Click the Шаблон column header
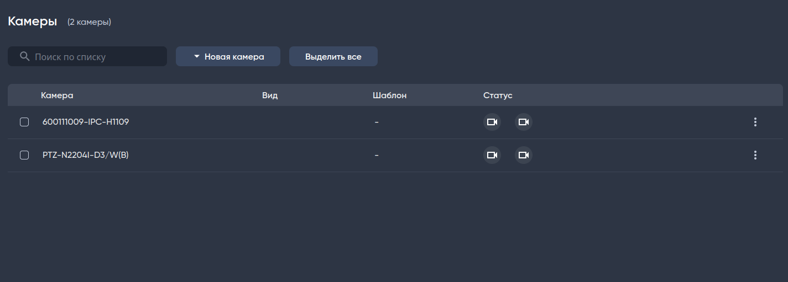 (389, 95)
